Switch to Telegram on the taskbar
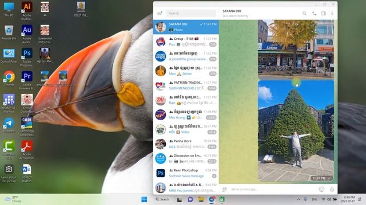This screenshot has height=205, width=366. pyautogui.click(x=212, y=199)
